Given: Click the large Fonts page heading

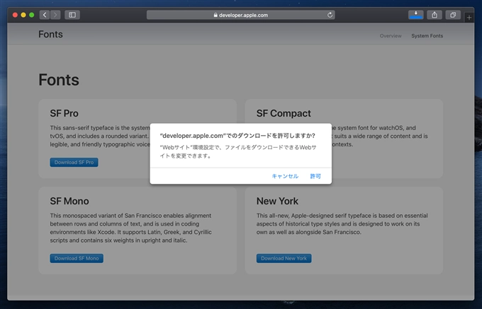Looking at the screenshot, I should tap(59, 80).
